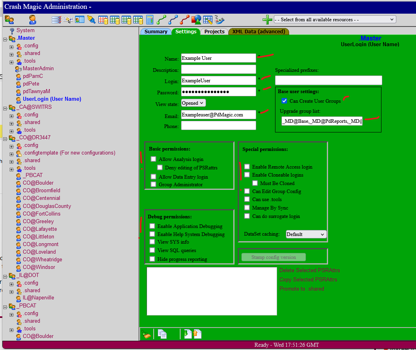This screenshot has height=350, width=416.
Task: Click the orange up-arrow document icon
Action: tap(198, 334)
